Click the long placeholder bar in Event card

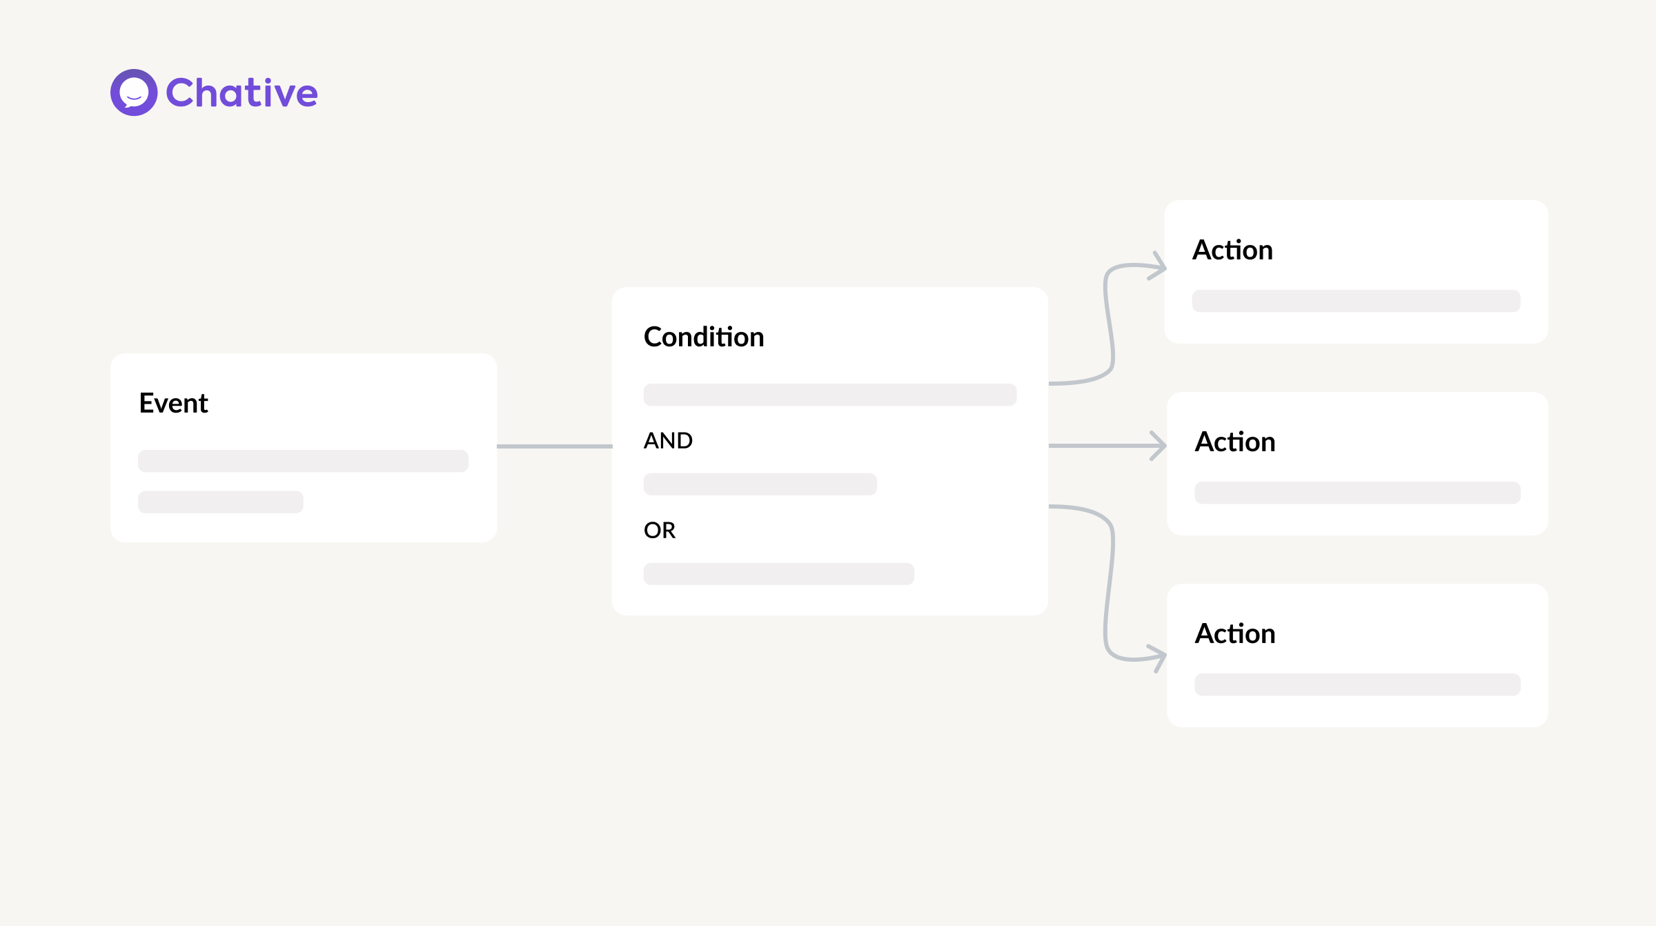pos(303,461)
